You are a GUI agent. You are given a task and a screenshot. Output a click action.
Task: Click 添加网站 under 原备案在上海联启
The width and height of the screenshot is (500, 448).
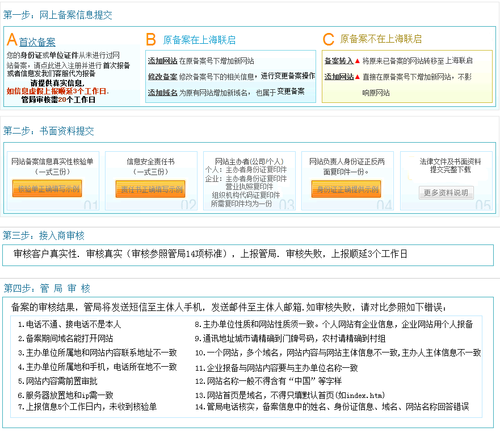[162, 61]
